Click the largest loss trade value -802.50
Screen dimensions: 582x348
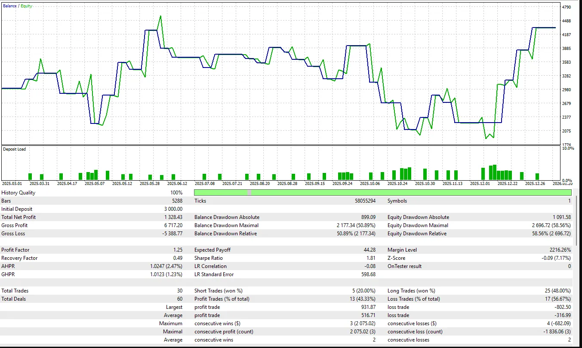pos(562,307)
